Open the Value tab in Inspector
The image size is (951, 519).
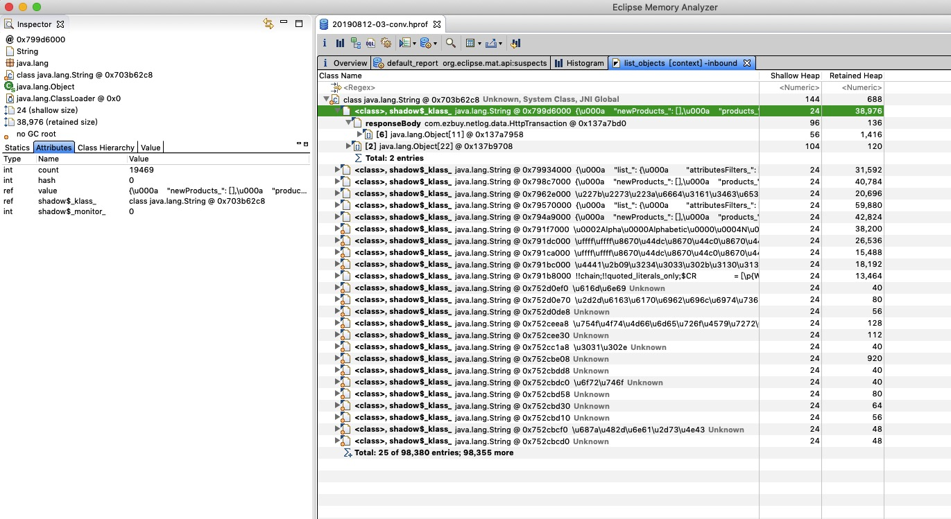point(151,148)
